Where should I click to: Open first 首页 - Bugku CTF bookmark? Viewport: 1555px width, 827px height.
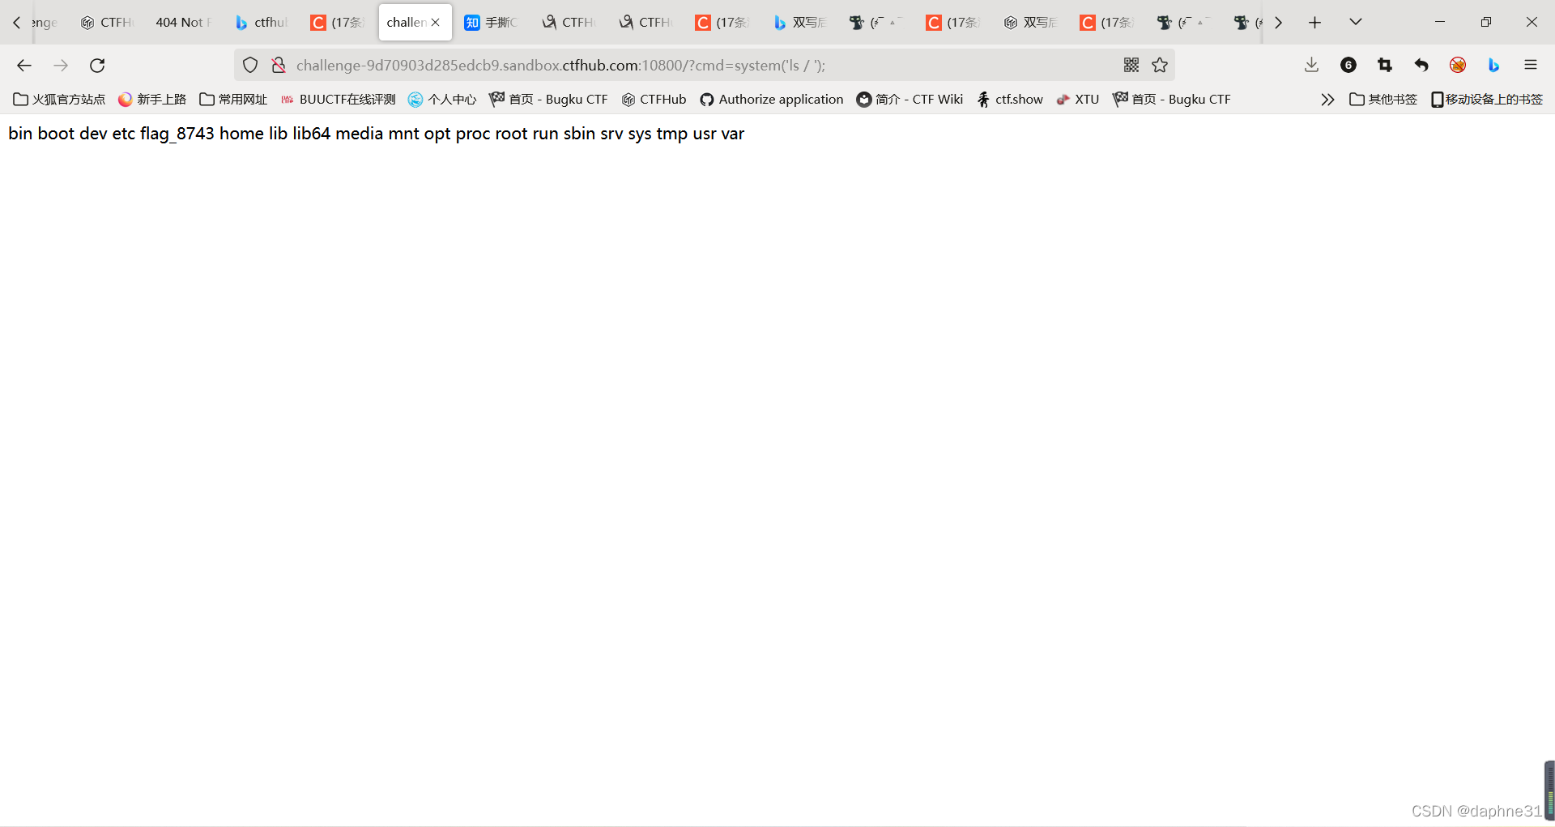pyautogui.click(x=549, y=100)
